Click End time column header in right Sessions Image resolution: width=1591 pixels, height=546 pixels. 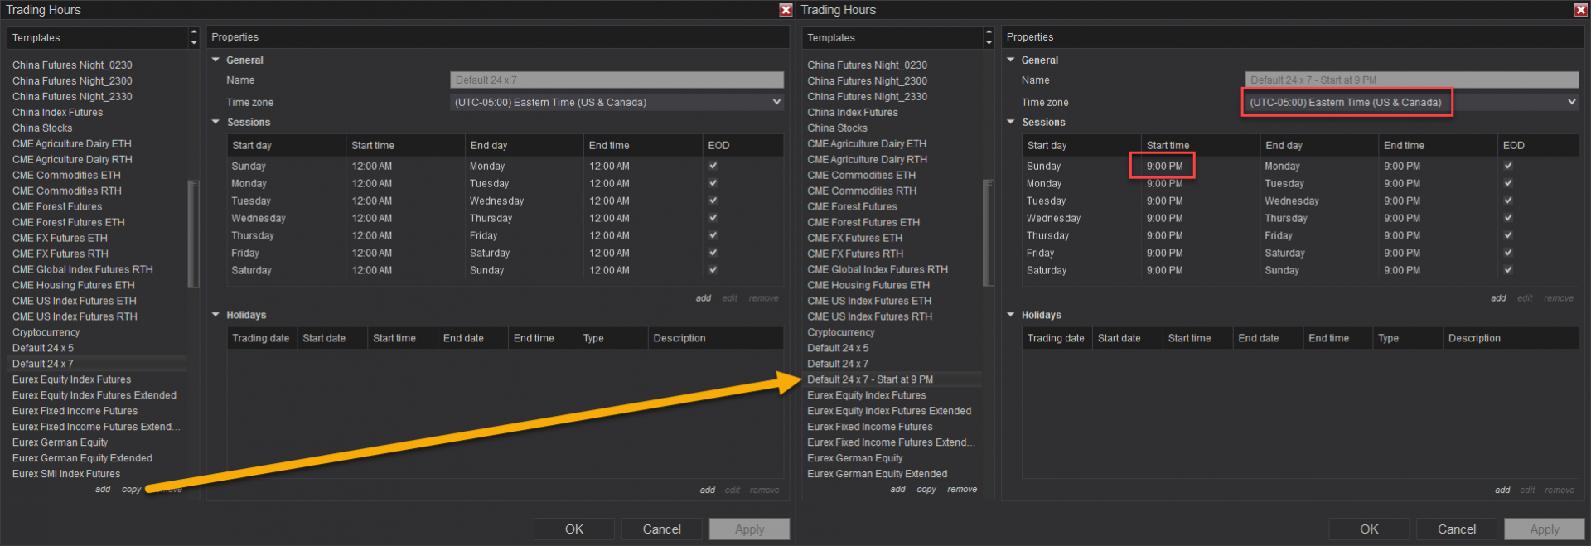pyautogui.click(x=1438, y=145)
